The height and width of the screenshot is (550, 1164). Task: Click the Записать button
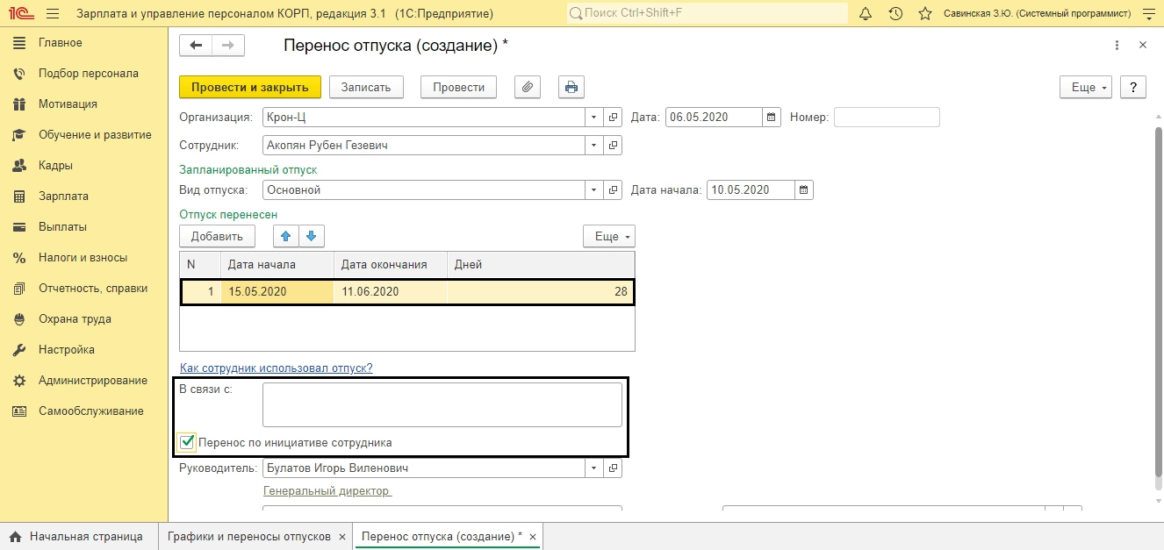(366, 87)
